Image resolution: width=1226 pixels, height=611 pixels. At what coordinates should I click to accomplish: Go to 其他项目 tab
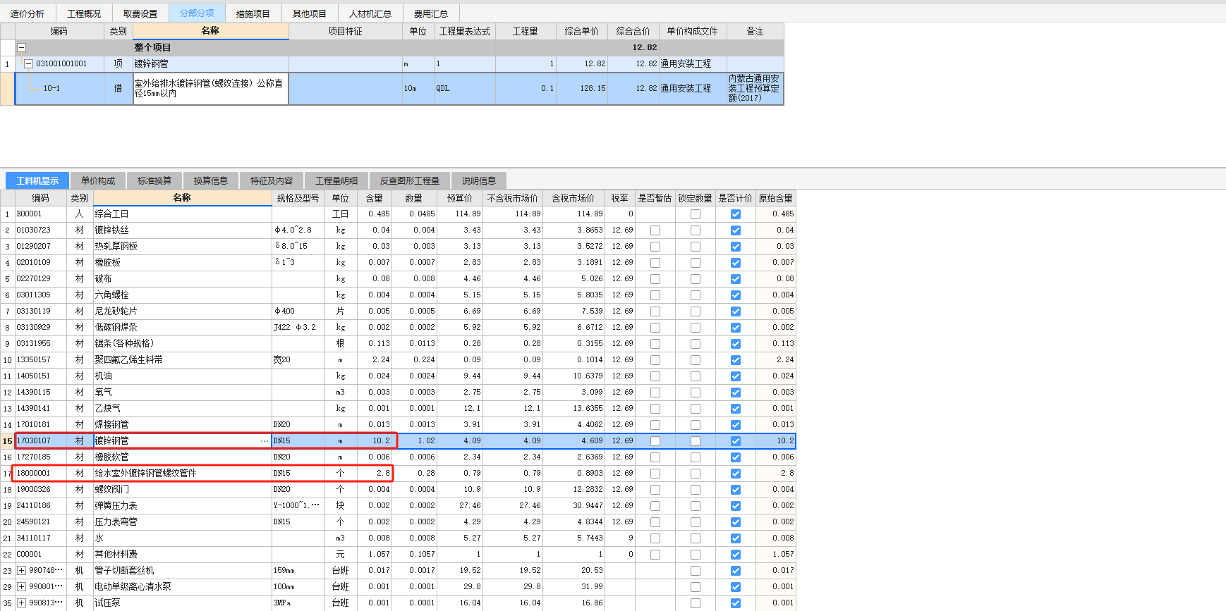click(x=310, y=13)
